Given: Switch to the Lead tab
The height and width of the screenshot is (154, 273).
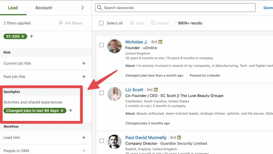Looking at the screenshot, I should (13, 8).
